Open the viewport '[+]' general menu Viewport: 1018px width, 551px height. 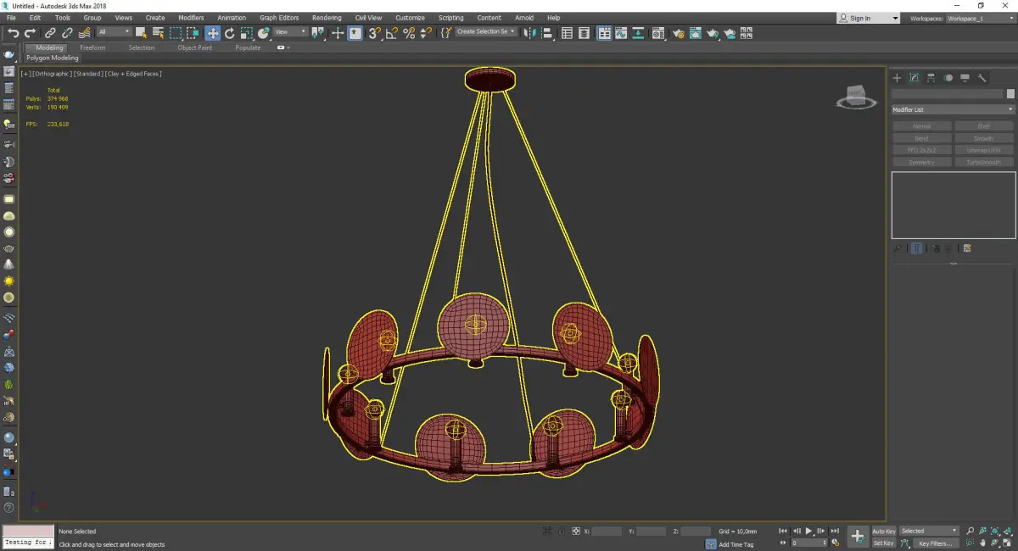coord(25,74)
